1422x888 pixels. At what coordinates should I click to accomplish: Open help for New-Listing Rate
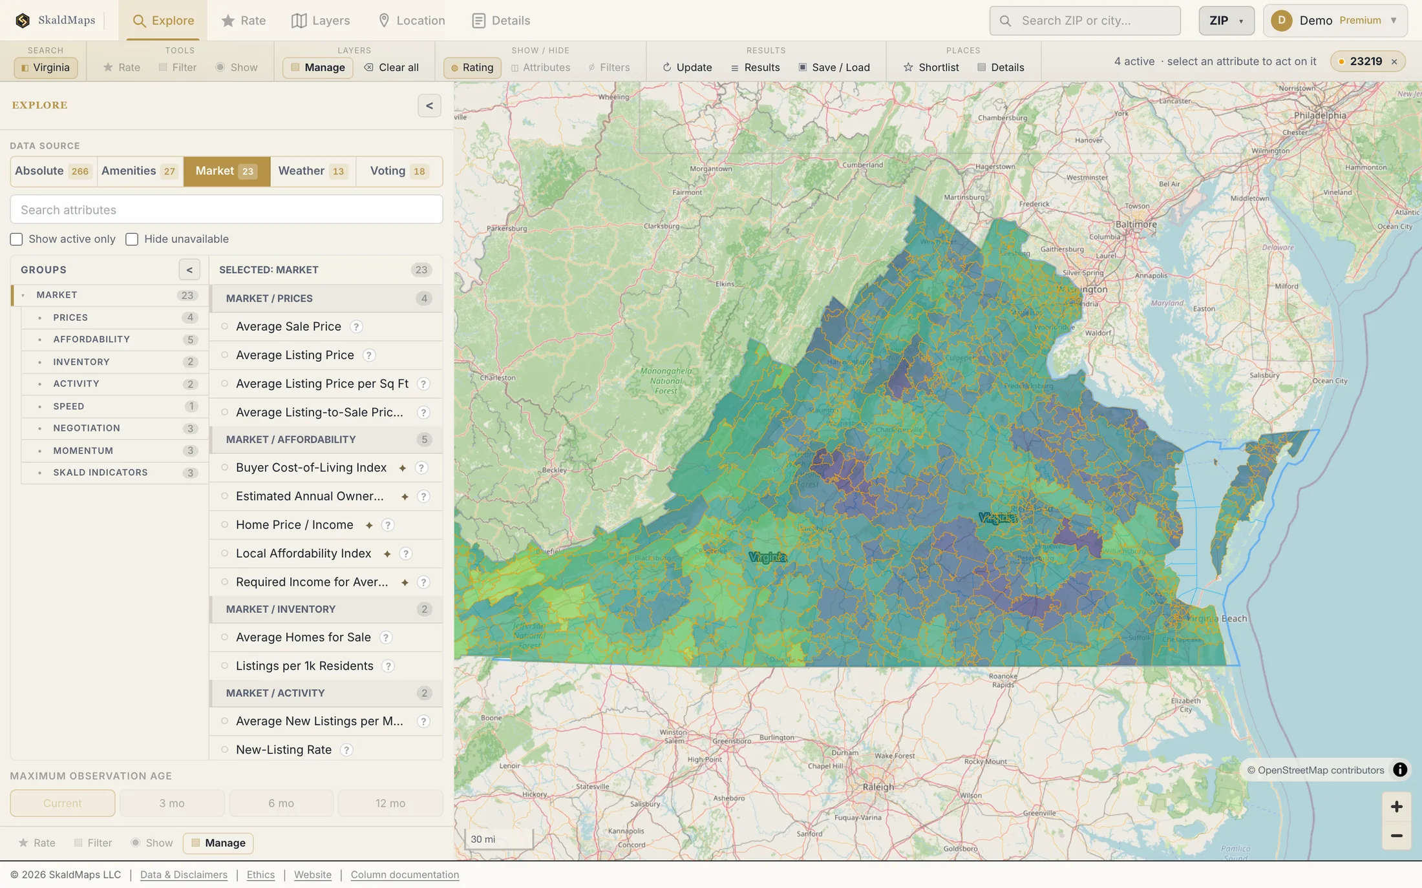[x=346, y=750]
